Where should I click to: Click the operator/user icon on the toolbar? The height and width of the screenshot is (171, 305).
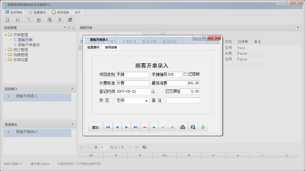pos(39,20)
